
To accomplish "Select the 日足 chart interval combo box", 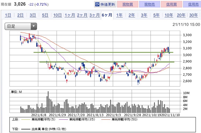I will click(21, 26).
